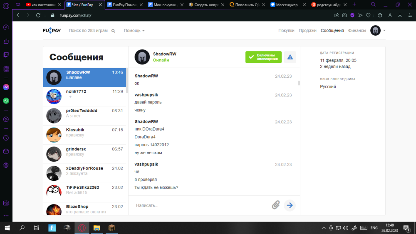Toggle the enabled notifications green button
The image size is (416, 234).
pyautogui.click(x=263, y=57)
